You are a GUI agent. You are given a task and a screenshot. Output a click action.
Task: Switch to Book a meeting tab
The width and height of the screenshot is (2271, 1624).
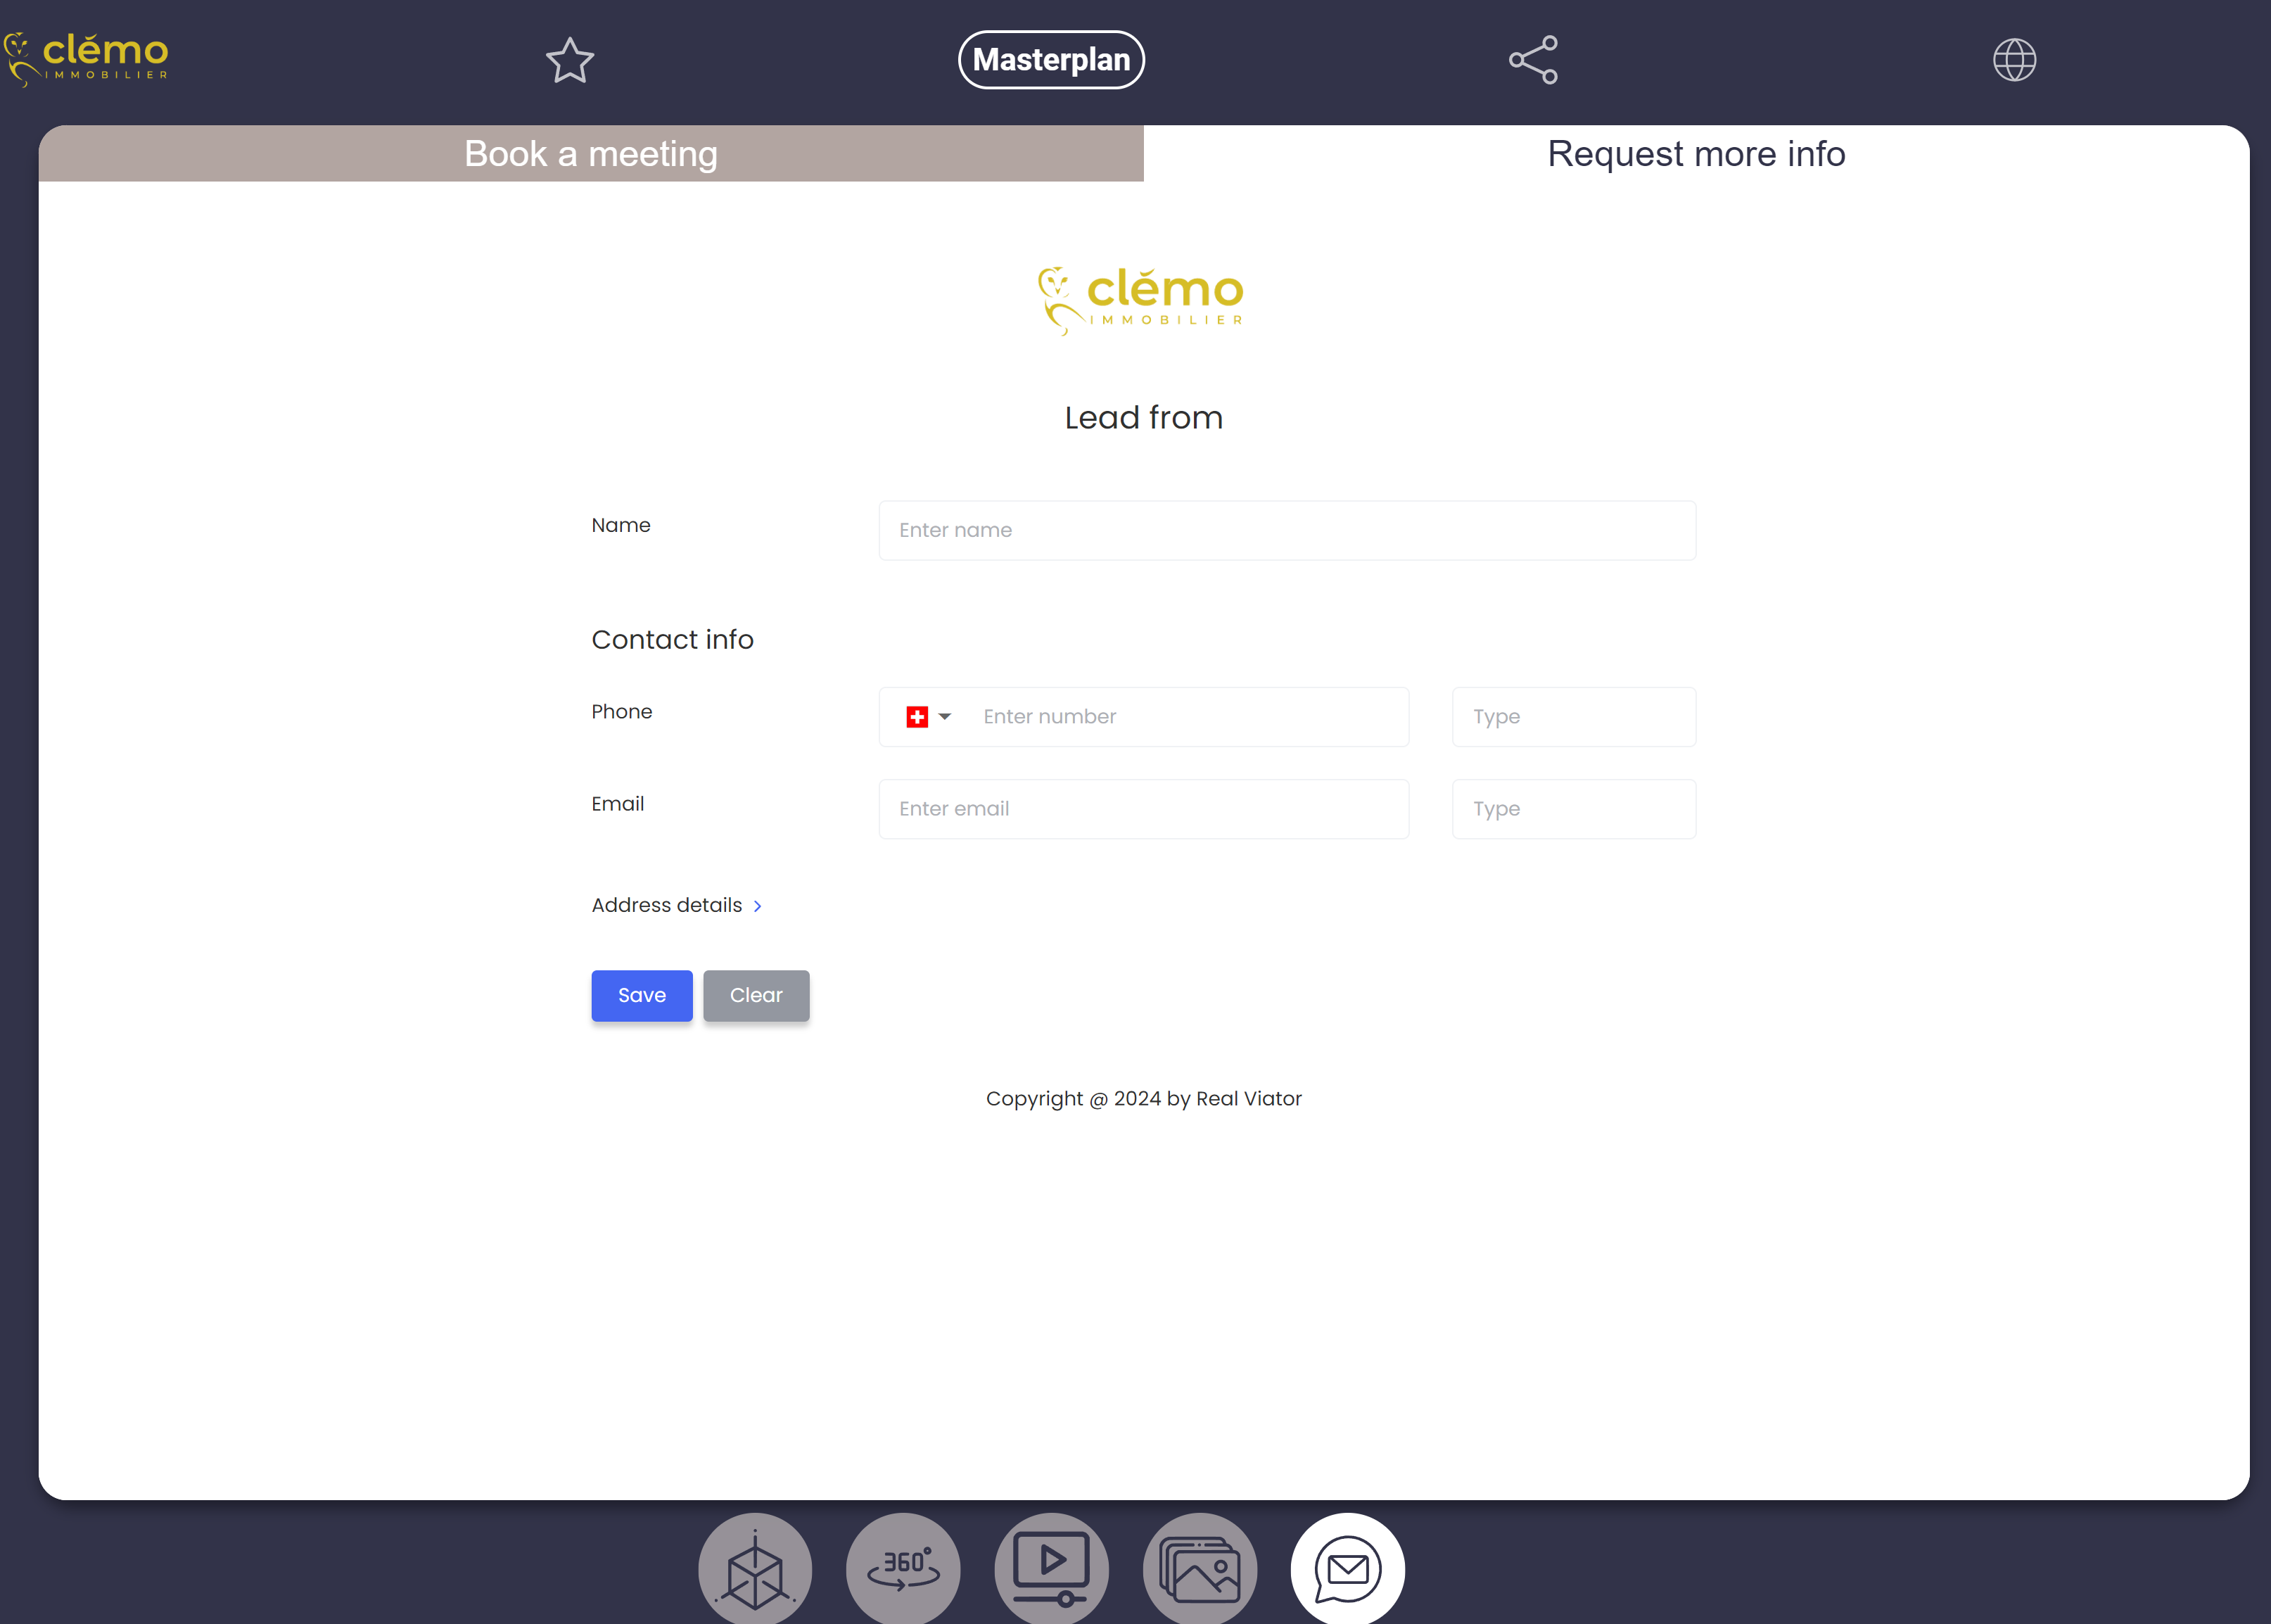click(x=591, y=154)
